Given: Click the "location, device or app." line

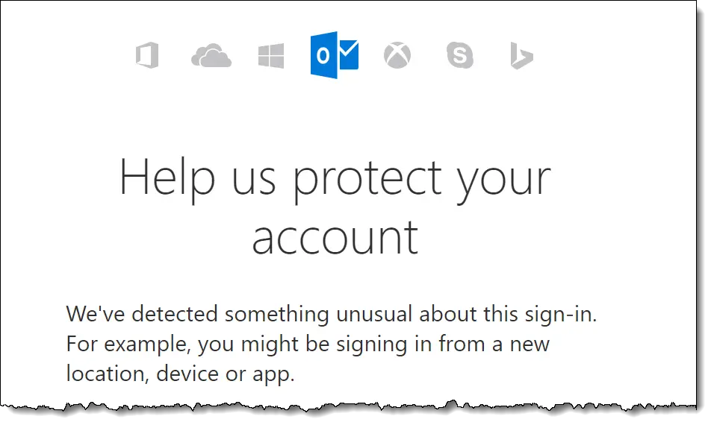Looking at the screenshot, I should [181, 374].
